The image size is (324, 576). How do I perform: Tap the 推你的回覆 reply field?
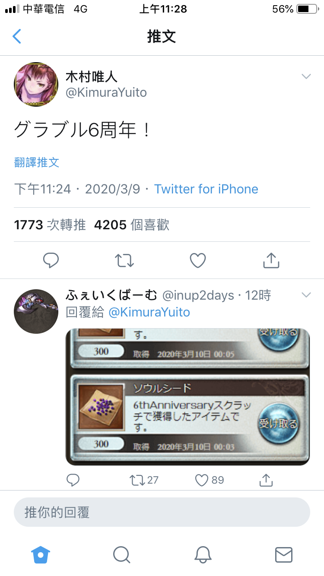click(x=162, y=513)
